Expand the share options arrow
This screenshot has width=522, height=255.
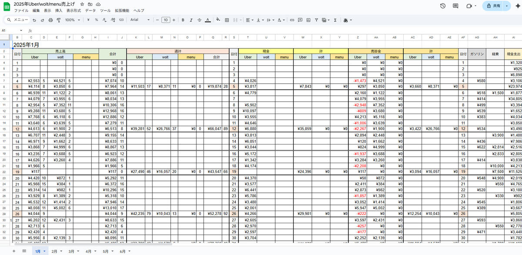pos(507,6)
